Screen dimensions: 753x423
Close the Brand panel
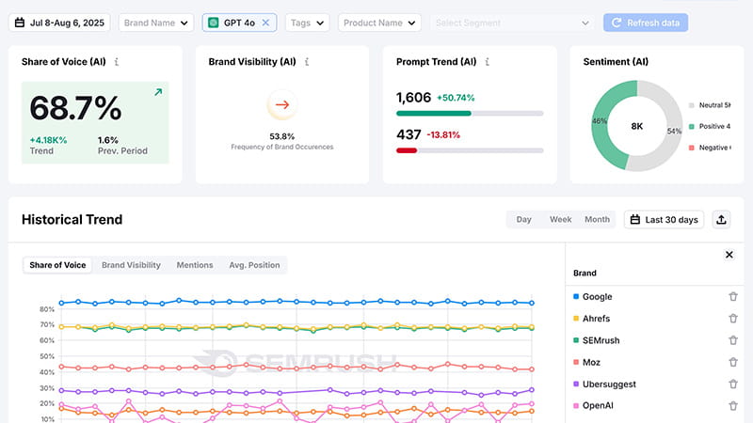[x=729, y=255]
